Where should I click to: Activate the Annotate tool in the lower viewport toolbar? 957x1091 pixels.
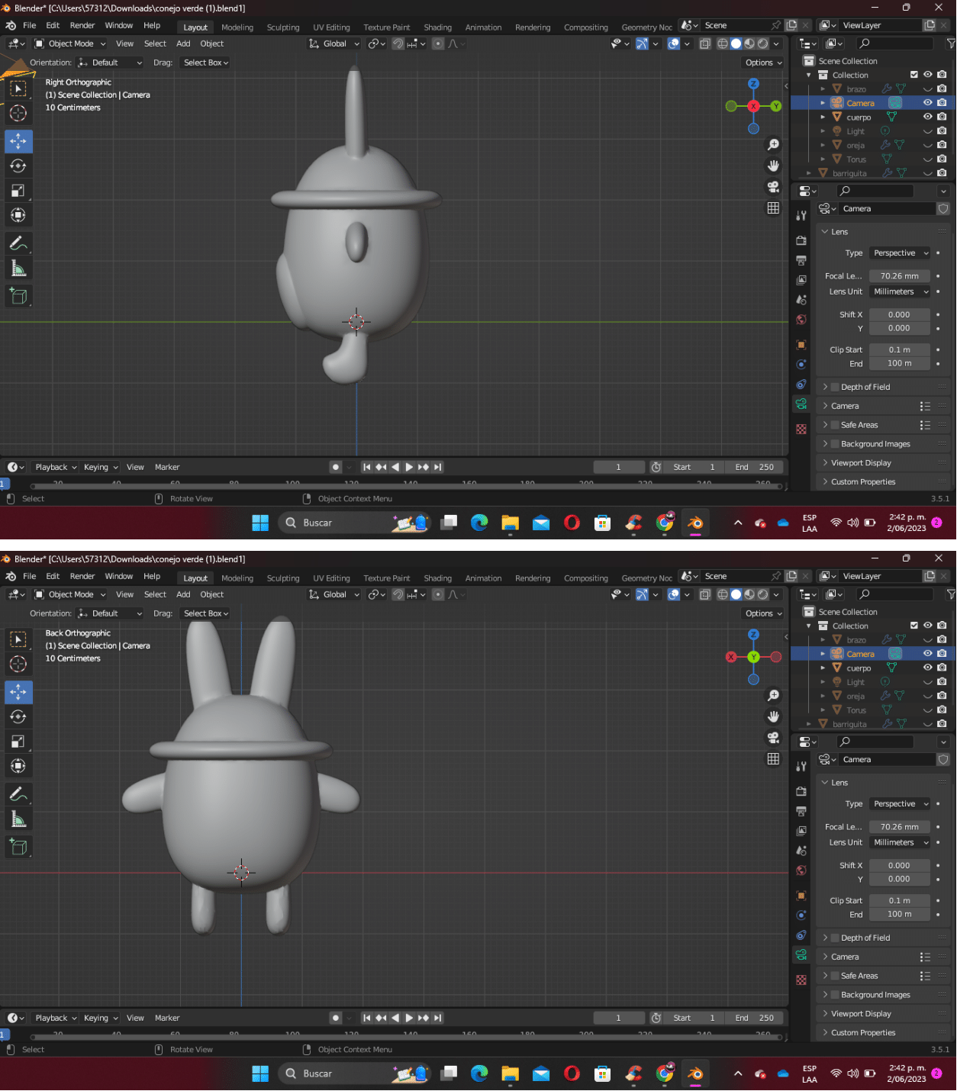pos(18,795)
